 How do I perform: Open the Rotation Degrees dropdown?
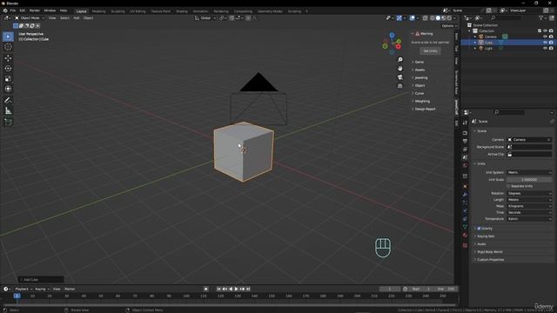coord(529,193)
